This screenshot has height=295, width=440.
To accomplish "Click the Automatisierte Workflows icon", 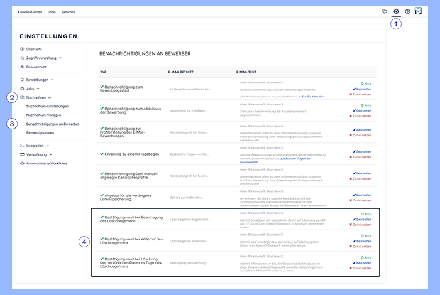I will [22, 163].
